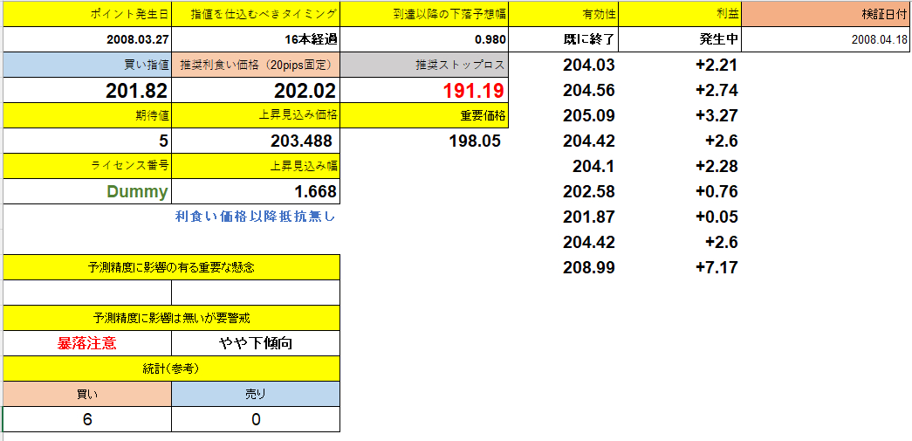Select the 指値を仕込むべきタイミング header cell

click(256, 15)
